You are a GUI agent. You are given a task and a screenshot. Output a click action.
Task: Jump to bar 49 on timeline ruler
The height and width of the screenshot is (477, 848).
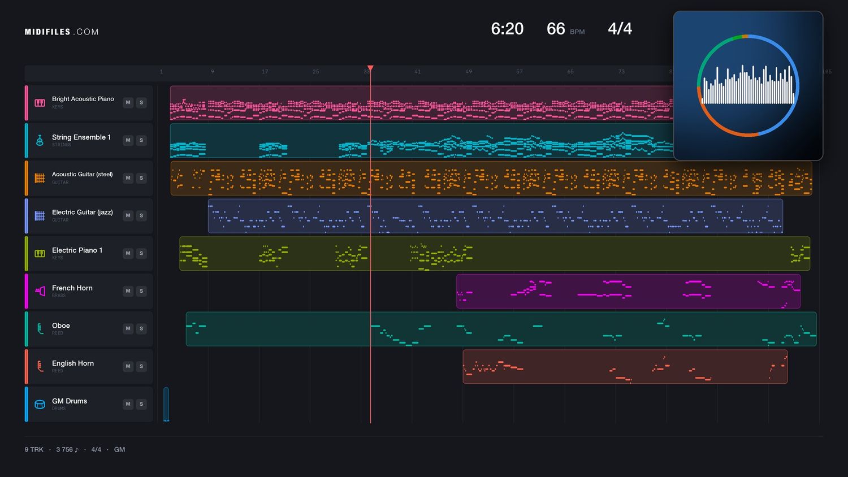click(x=468, y=72)
